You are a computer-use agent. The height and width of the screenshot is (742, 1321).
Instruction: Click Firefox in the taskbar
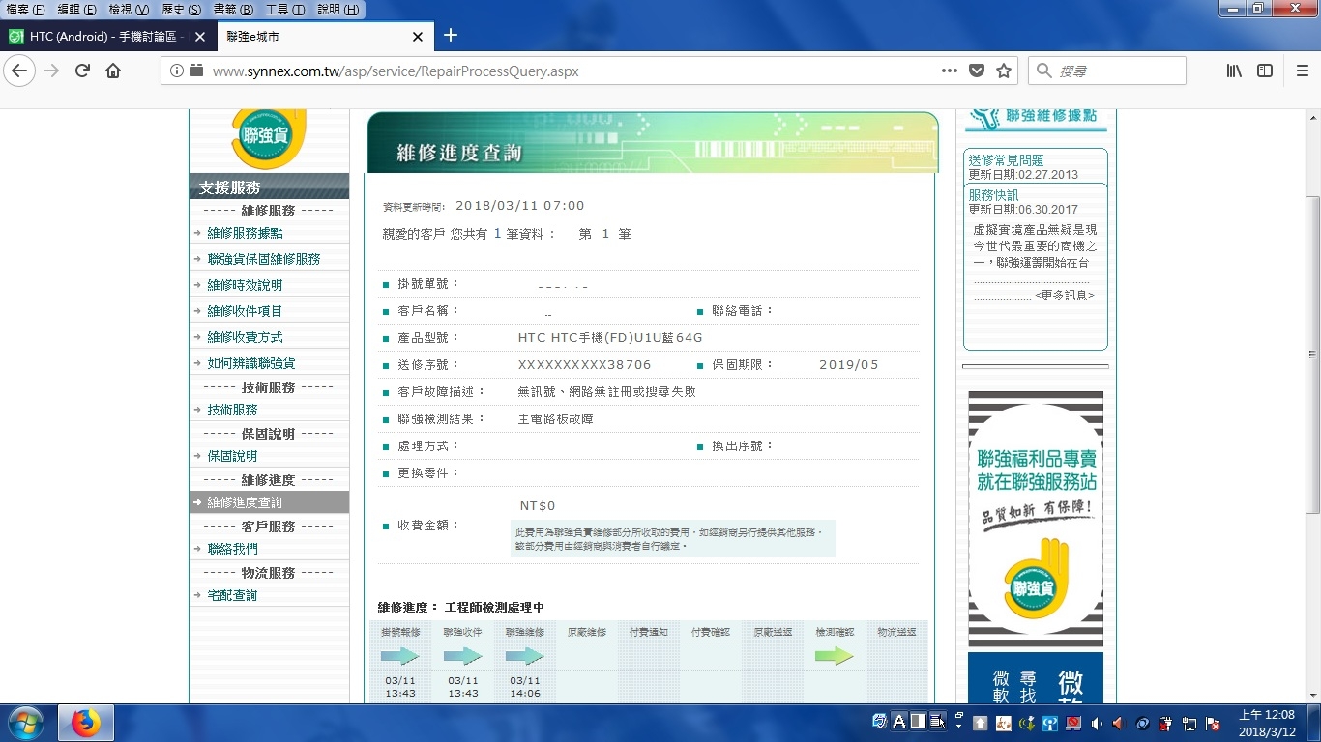click(x=86, y=723)
